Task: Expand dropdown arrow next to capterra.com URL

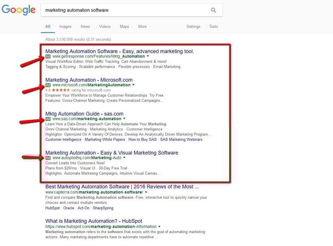Action: (146, 192)
